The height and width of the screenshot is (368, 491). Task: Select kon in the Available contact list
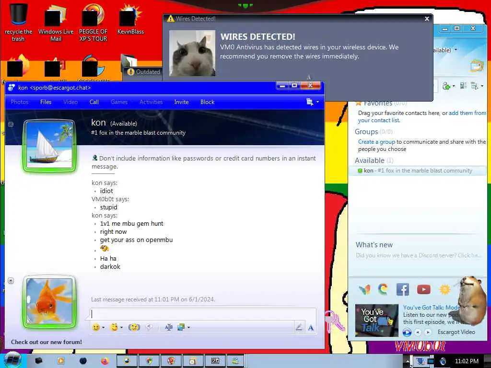pos(418,171)
